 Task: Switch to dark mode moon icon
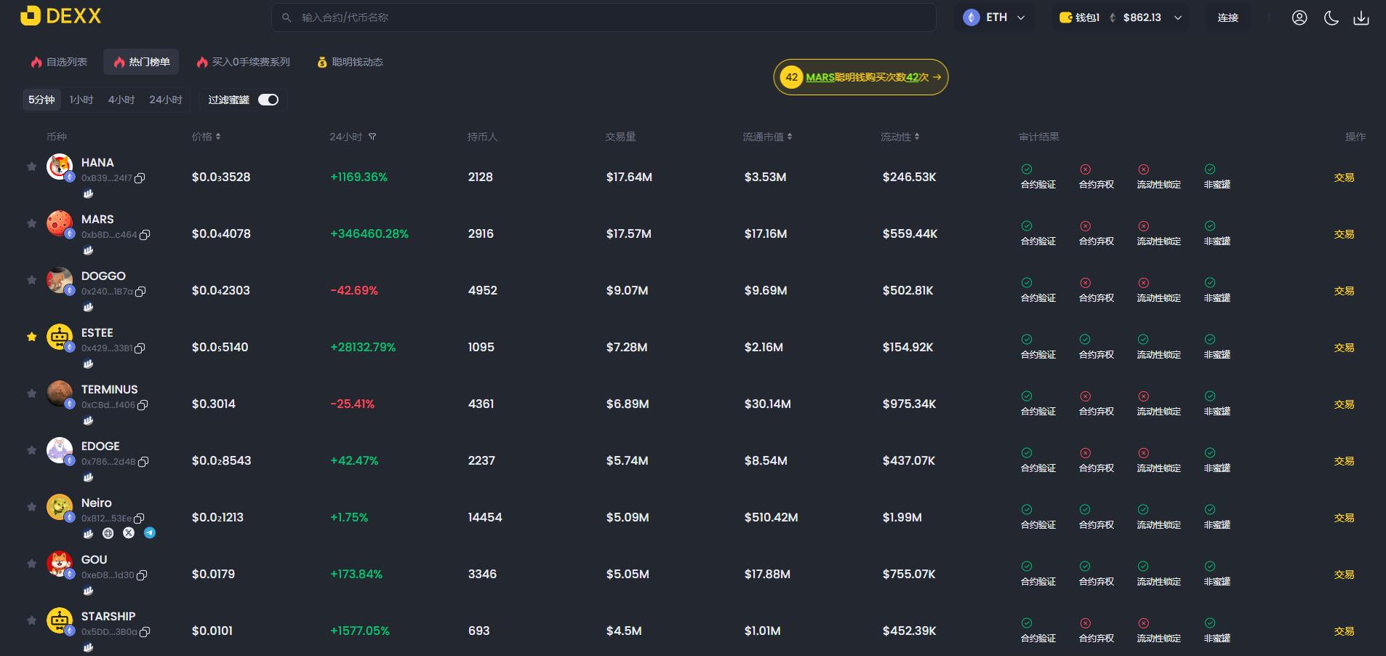click(1331, 17)
